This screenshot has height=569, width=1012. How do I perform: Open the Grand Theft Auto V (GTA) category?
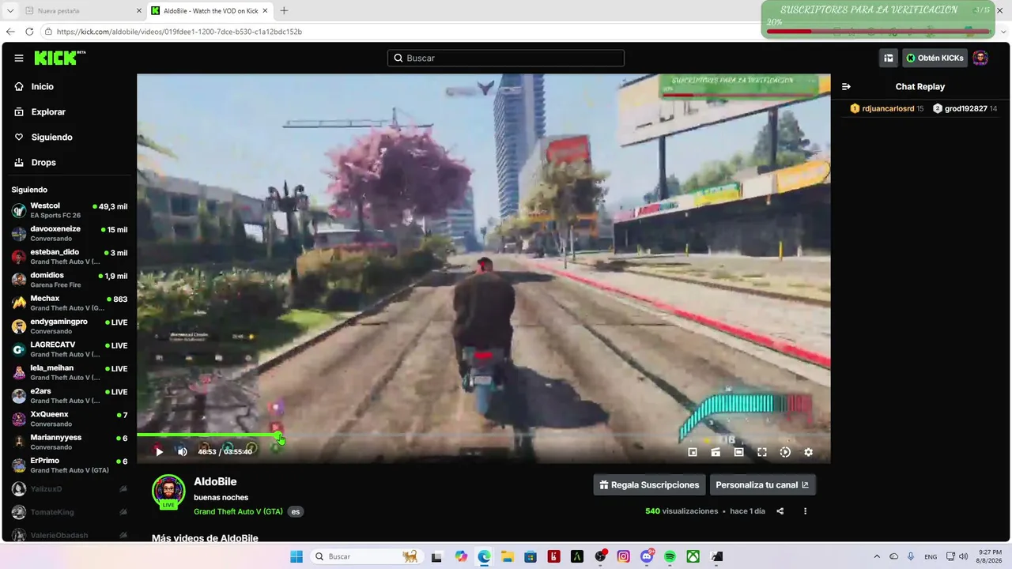click(238, 511)
